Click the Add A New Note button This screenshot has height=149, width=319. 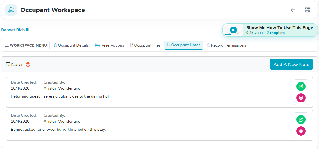click(x=291, y=64)
